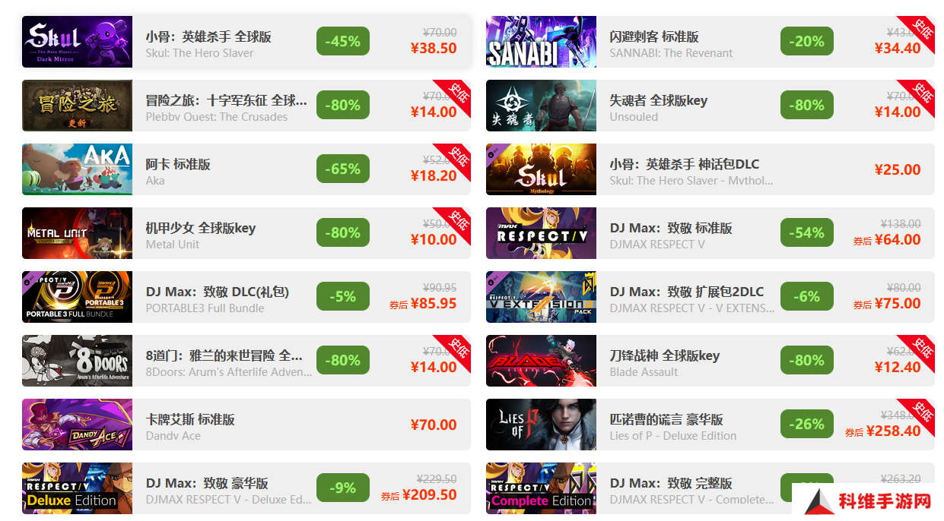Viewport: 944px width, 521px height.
Task: Open the Unsouled game title link
Action: (659, 100)
